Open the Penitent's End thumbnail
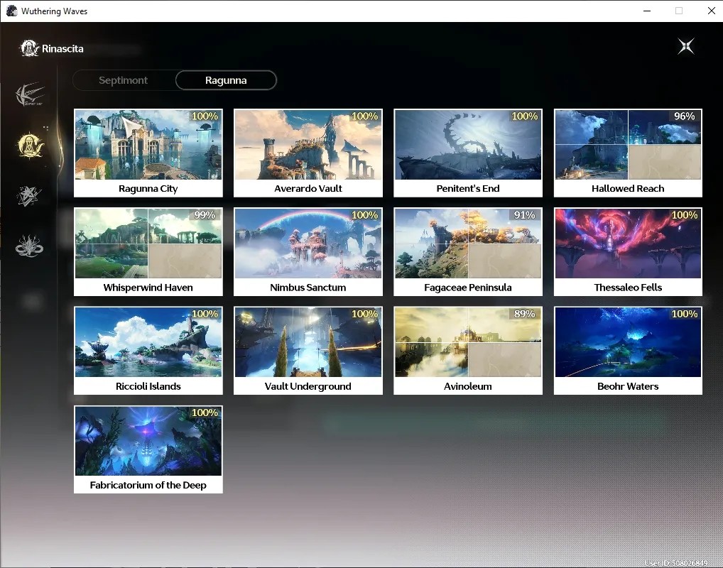The height and width of the screenshot is (568, 723). point(468,153)
